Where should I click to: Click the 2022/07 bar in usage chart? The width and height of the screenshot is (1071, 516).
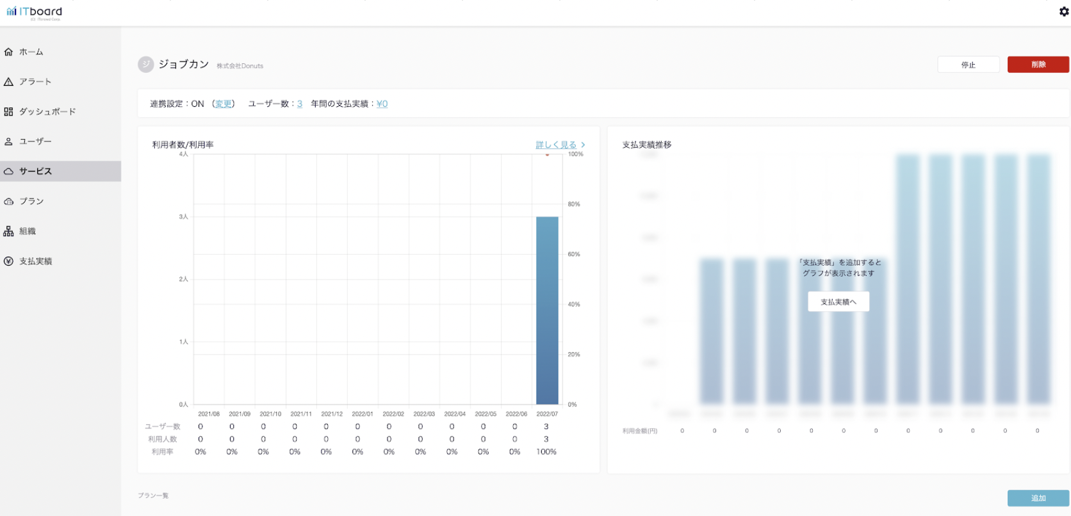pyautogui.click(x=547, y=310)
